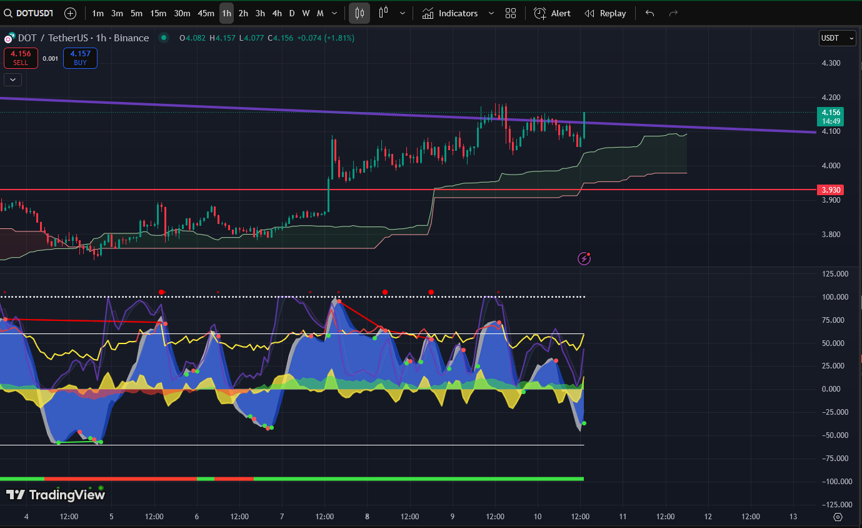The width and height of the screenshot is (862, 528).
Task: Switch to the weekly W interval
Action: click(x=306, y=13)
